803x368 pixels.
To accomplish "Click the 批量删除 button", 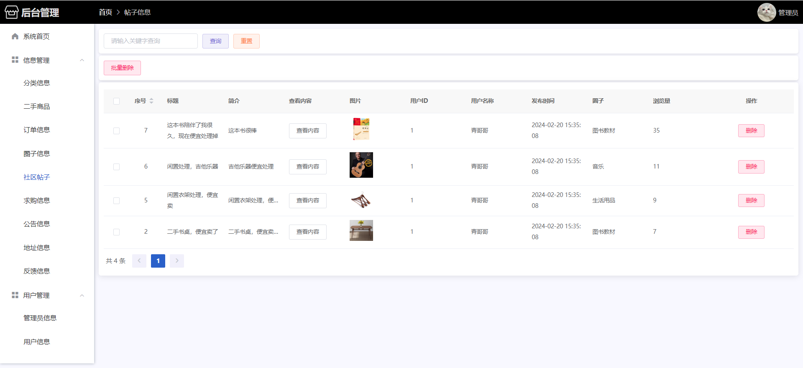I will (x=122, y=68).
